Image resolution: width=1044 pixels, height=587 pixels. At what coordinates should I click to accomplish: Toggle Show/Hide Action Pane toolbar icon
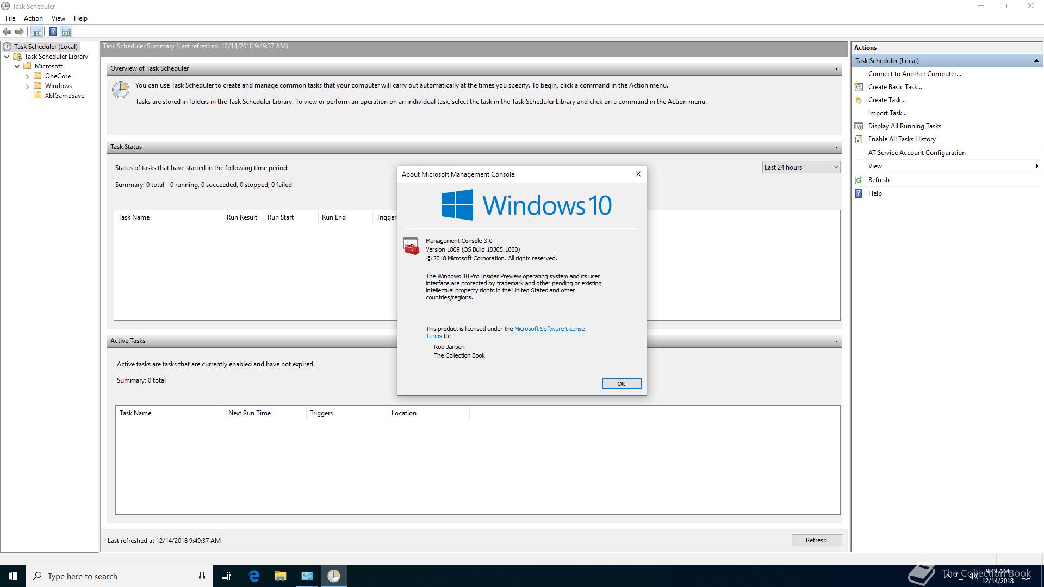point(66,32)
